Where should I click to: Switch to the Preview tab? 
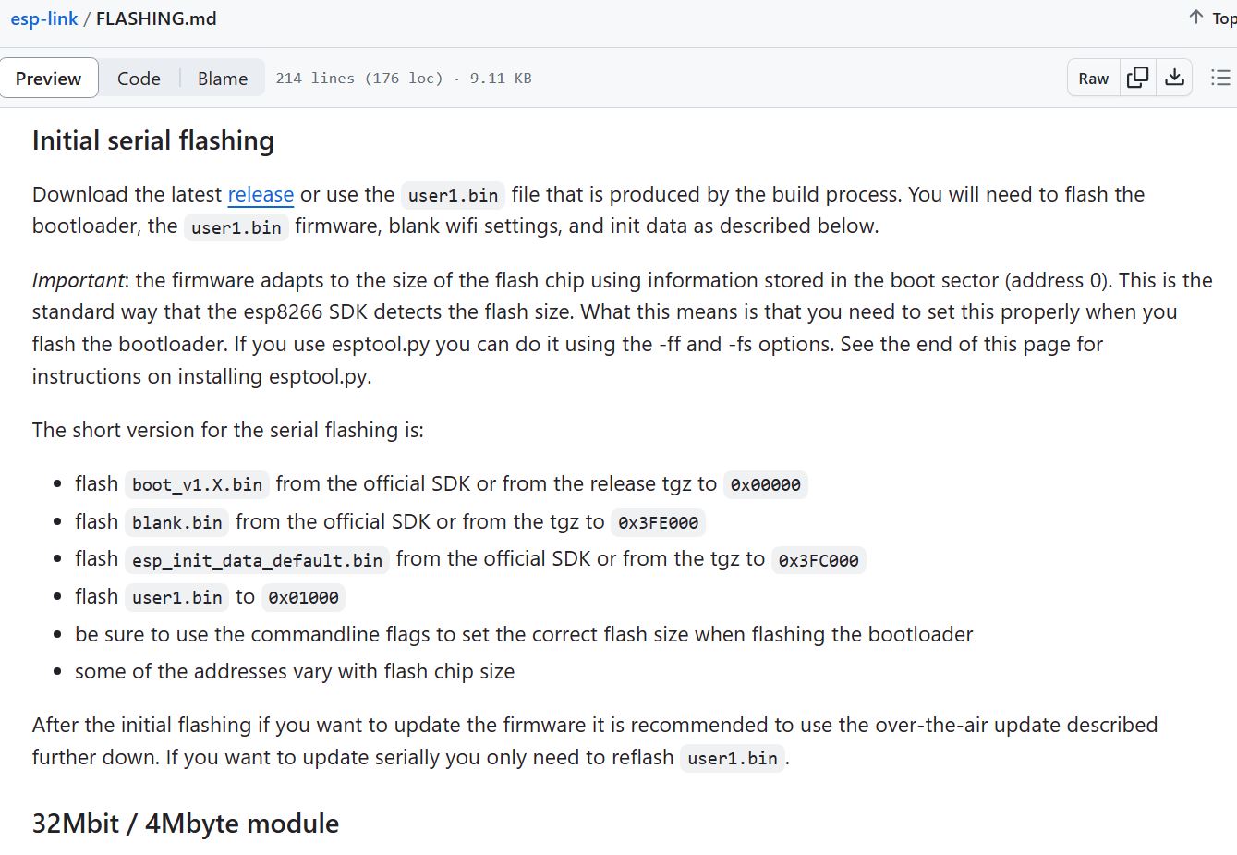(x=49, y=79)
